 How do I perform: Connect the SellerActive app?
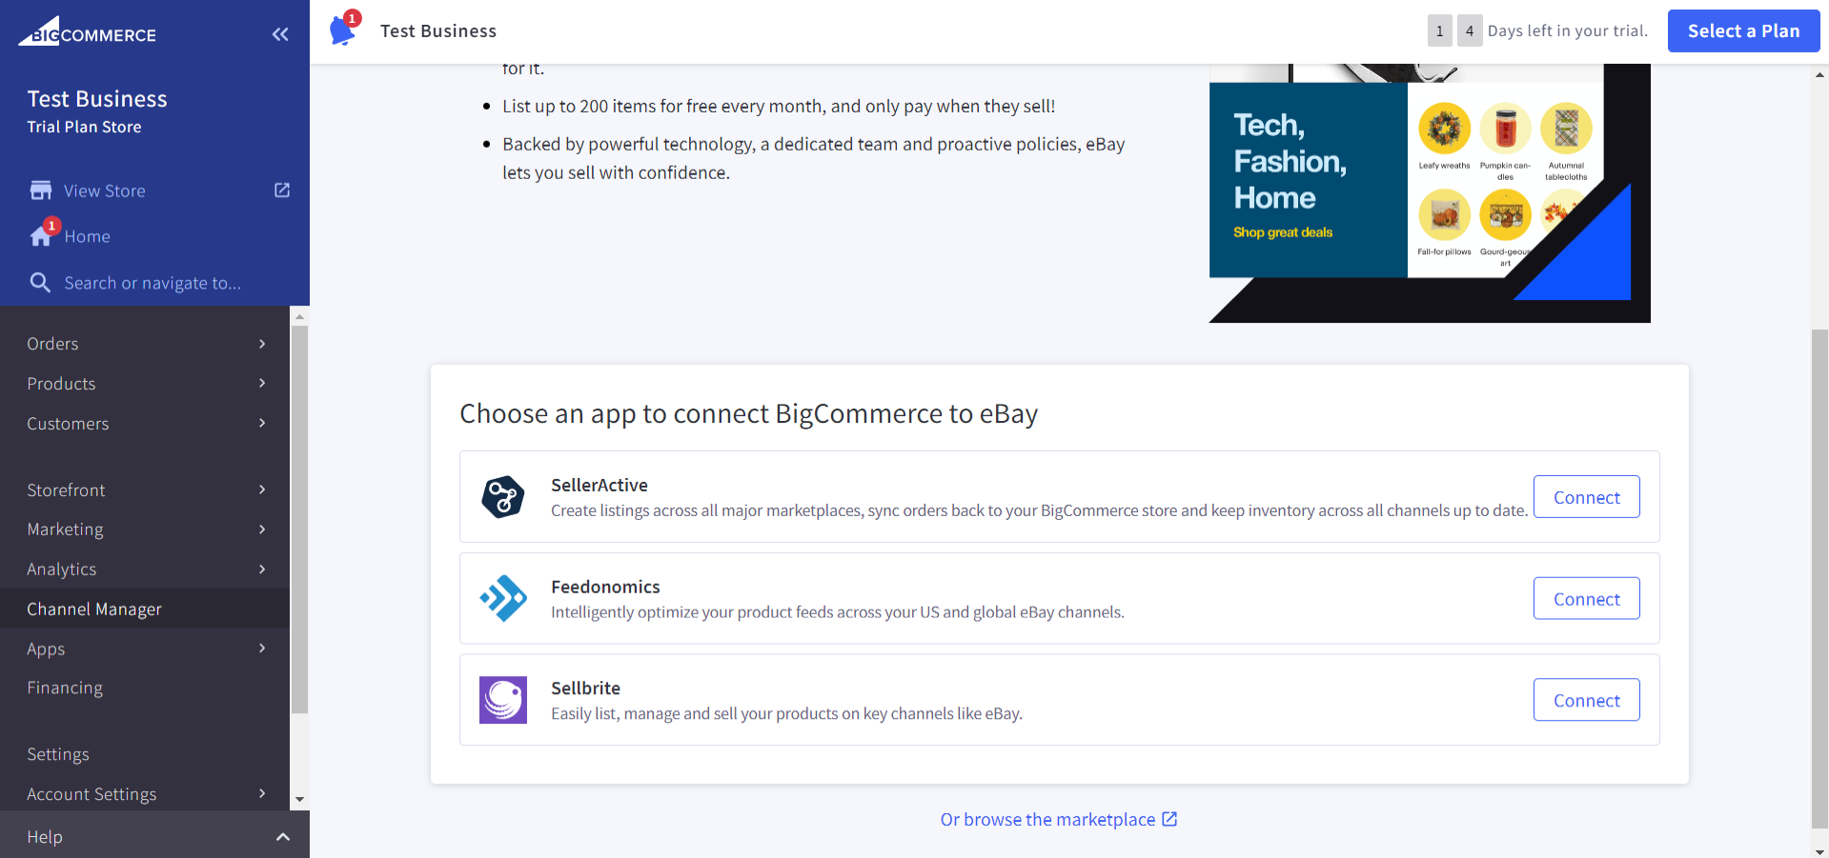pyautogui.click(x=1586, y=497)
